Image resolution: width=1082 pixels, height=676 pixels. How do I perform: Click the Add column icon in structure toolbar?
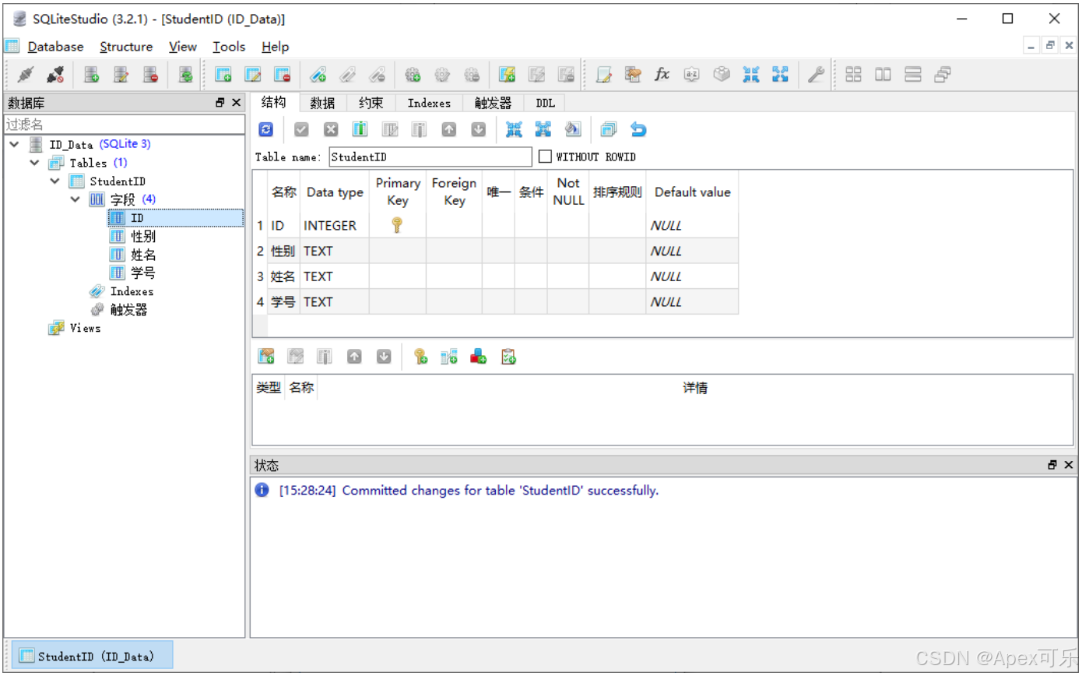coord(360,130)
